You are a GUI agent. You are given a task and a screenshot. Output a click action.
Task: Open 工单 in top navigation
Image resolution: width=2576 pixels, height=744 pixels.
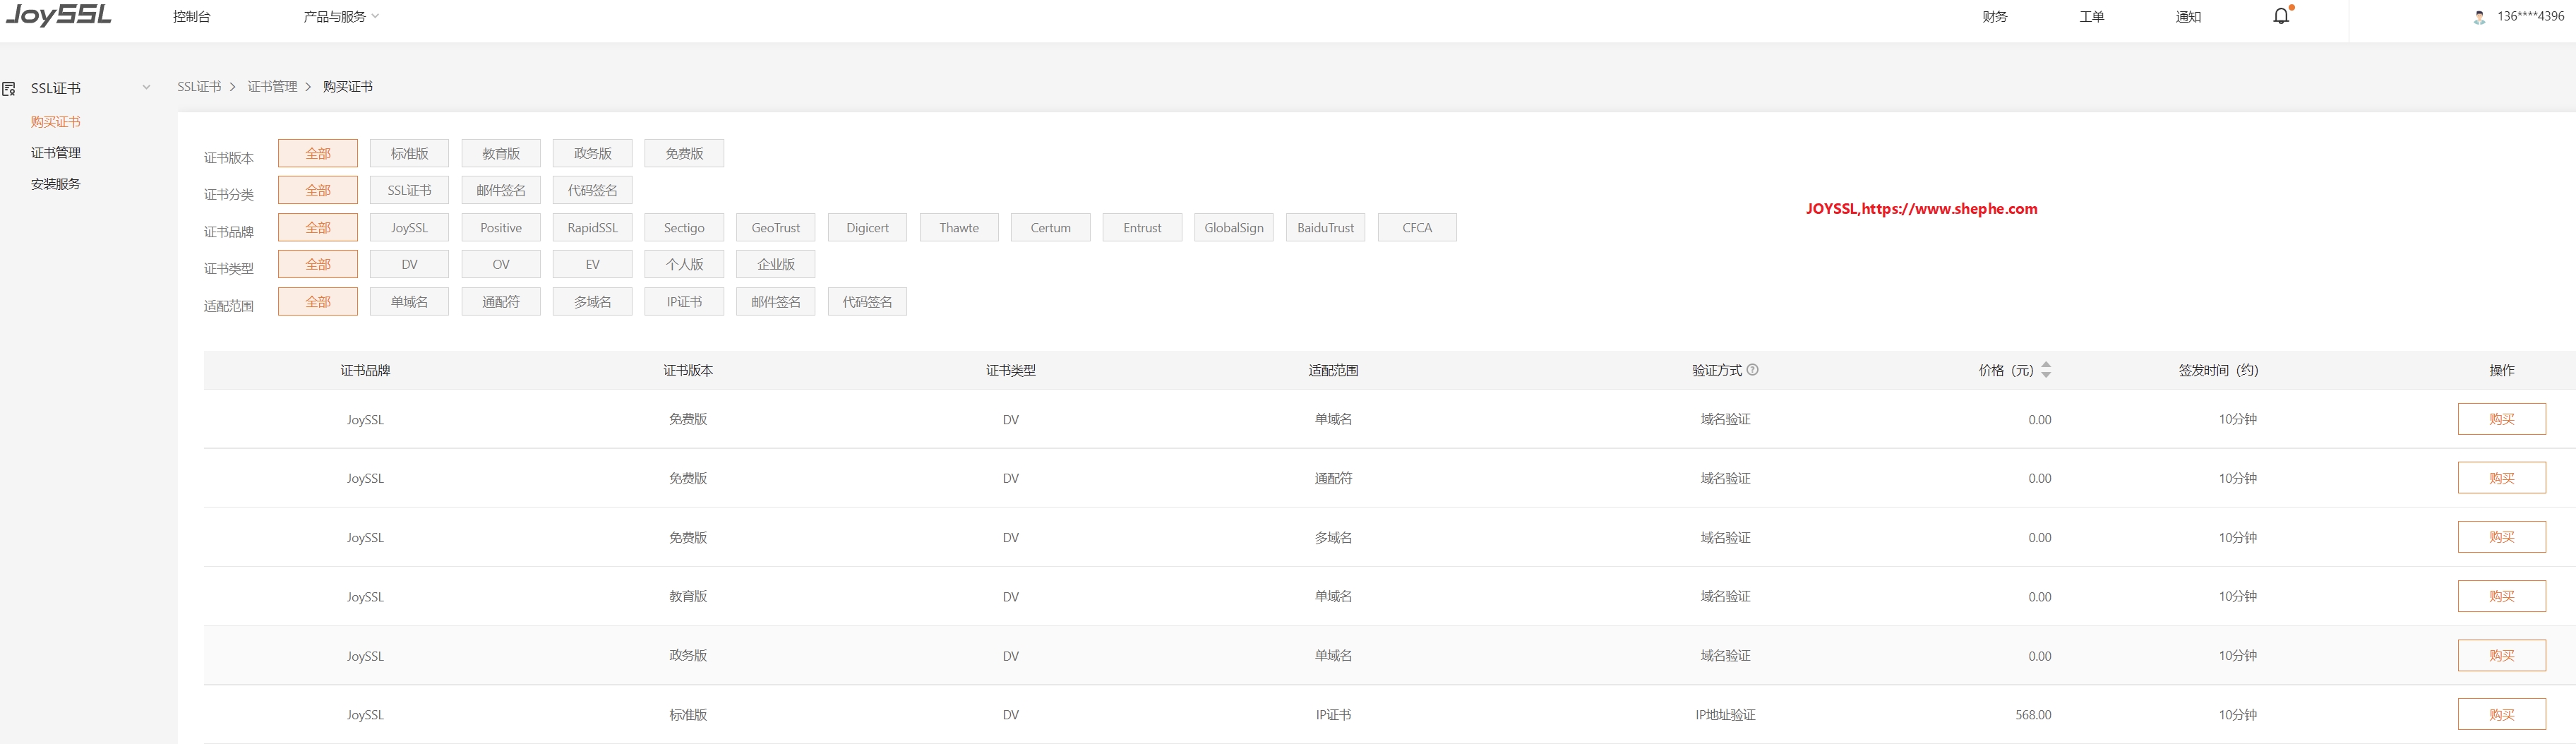(2091, 17)
